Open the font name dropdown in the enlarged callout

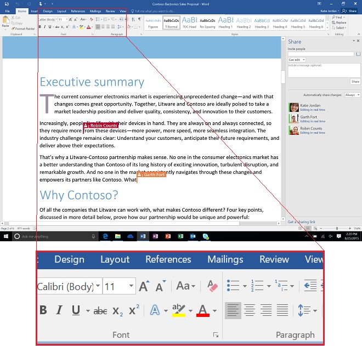(x=98, y=286)
